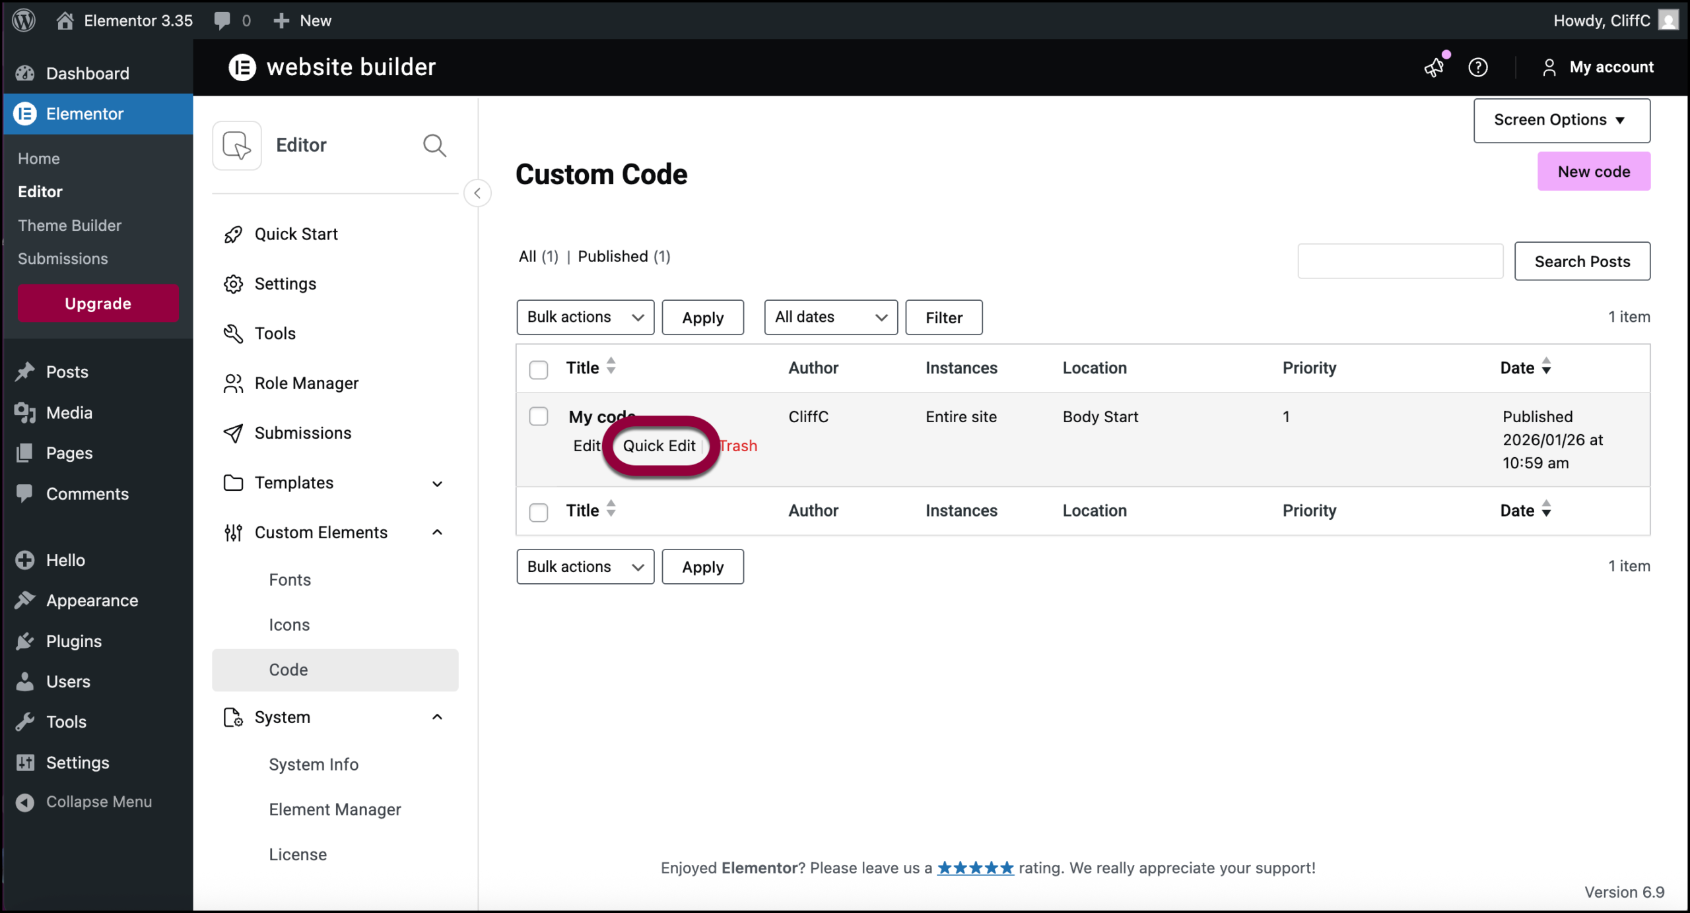
Task: Toggle the select-all checkbox in header row
Action: [x=539, y=369]
